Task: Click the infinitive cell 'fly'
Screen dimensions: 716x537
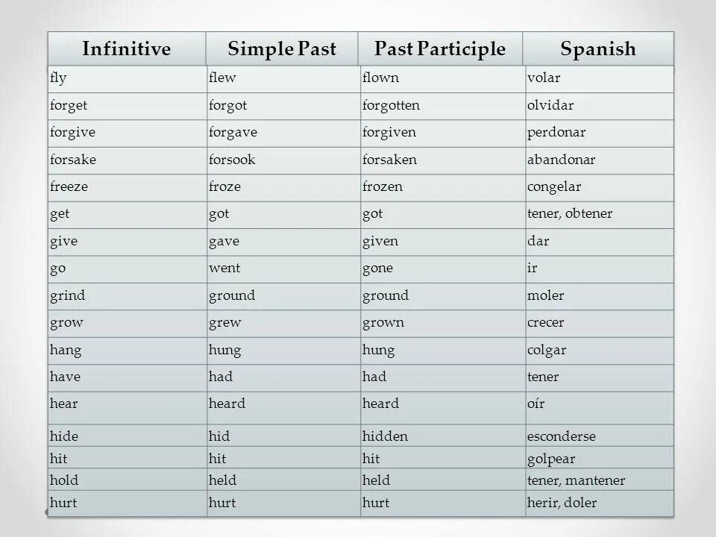Action: coord(128,79)
